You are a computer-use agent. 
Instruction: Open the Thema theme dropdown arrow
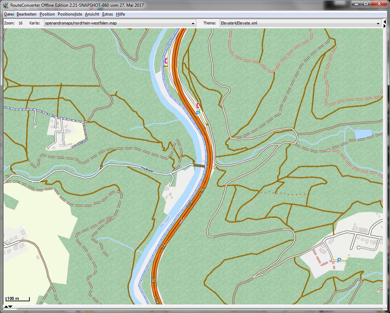pos(378,23)
